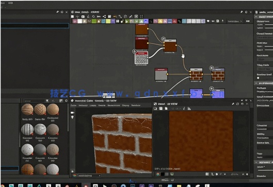Toggle the orange link mode icon in graph toolbar
Screen dimensions: 273x187
coord(115,16)
